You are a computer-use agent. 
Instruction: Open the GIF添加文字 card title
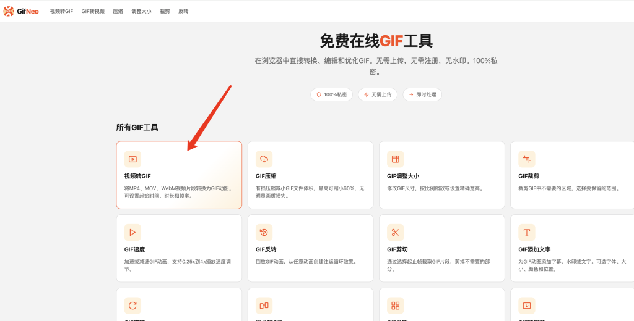[x=534, y=249]
